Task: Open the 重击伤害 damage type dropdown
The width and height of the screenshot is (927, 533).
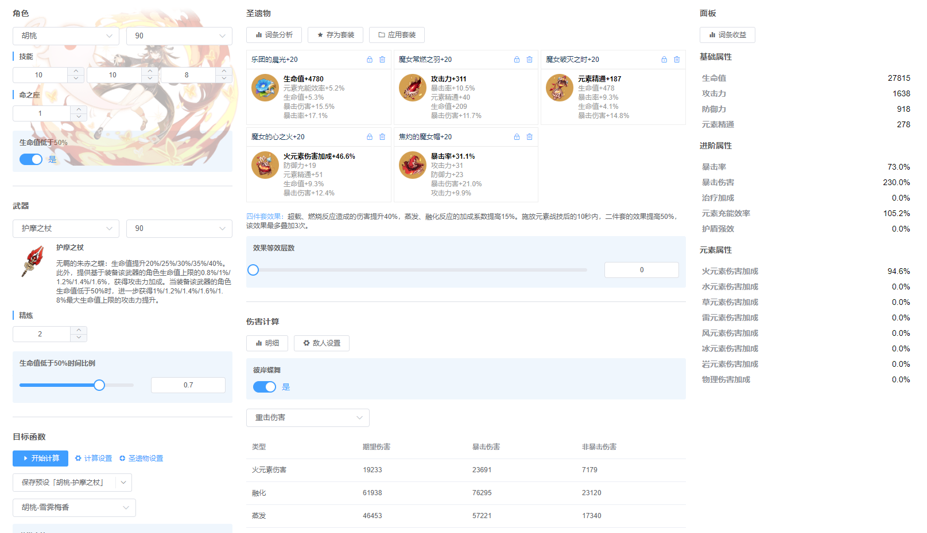Action: tap(308, 417)
